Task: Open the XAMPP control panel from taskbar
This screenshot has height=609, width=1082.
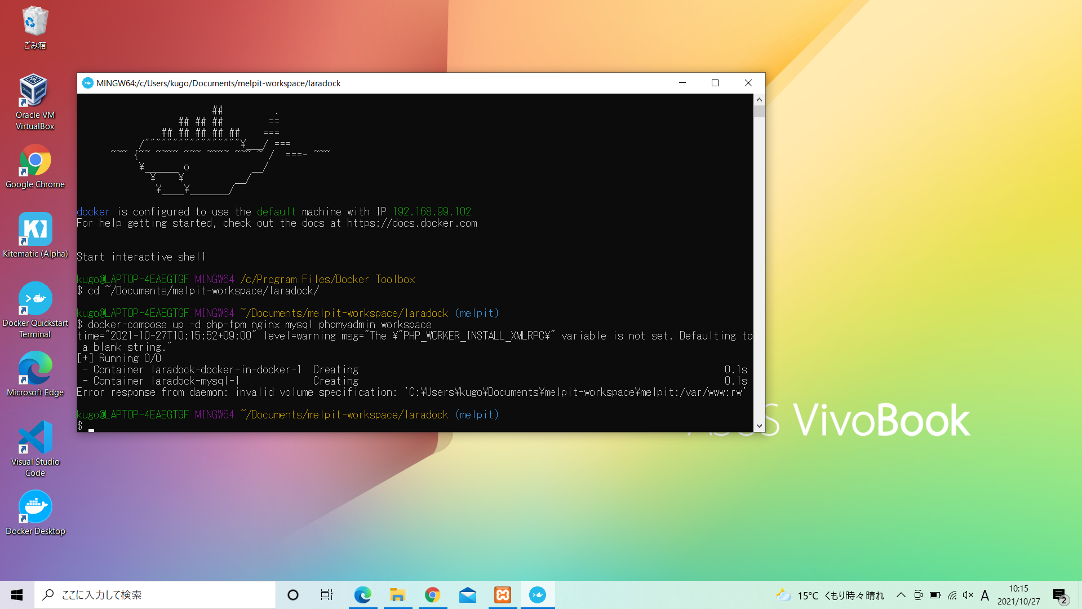Action: (502, 595)
